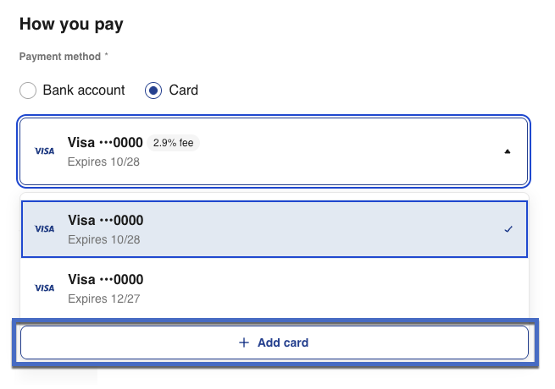
Task: Click the 2.9% fee badge
Action: (174, 143)
